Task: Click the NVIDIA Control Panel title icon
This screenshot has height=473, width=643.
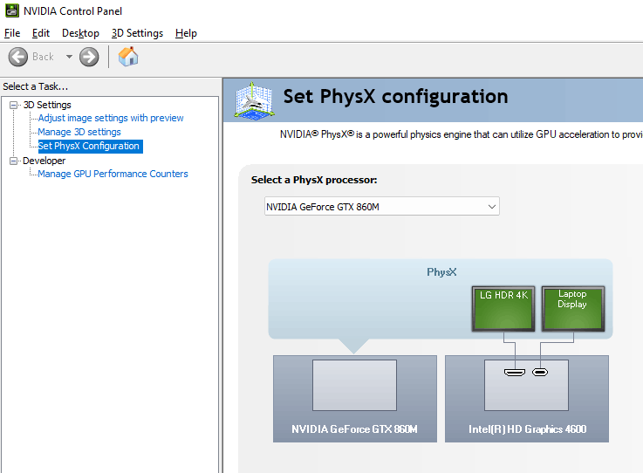Action: [x=12, y=10]
